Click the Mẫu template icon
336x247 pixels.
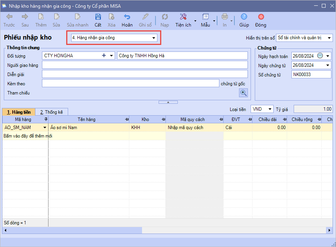pyautogui.click(x=205, y=17)
